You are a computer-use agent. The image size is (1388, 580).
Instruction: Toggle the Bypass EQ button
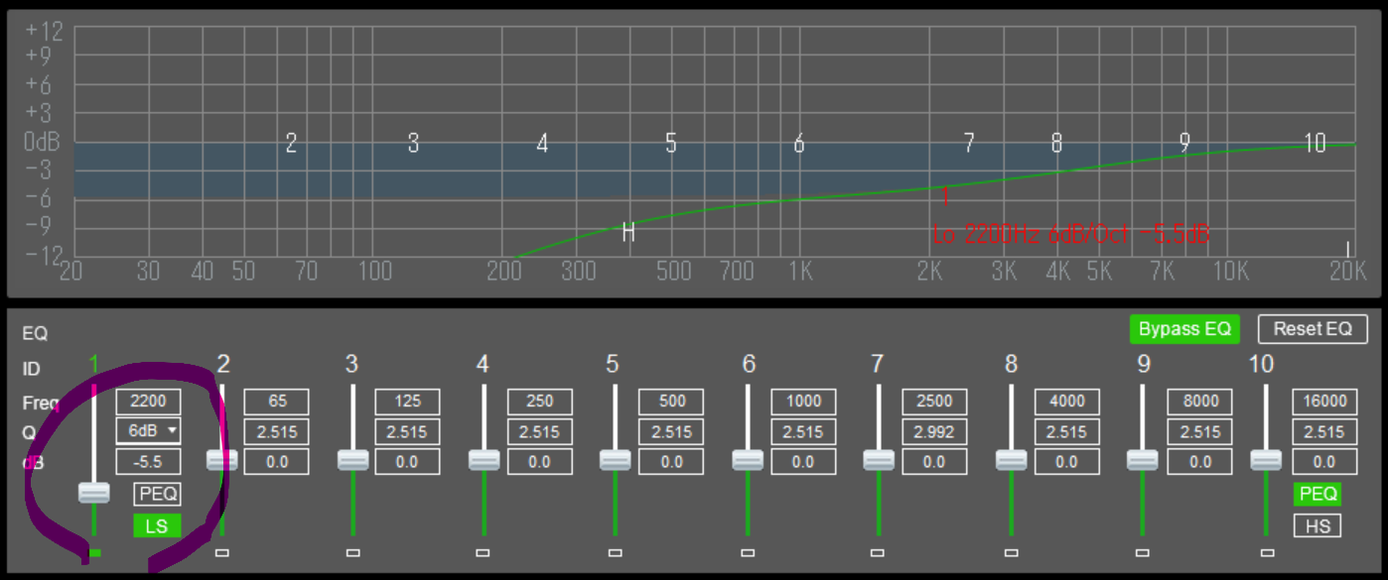1184,329
